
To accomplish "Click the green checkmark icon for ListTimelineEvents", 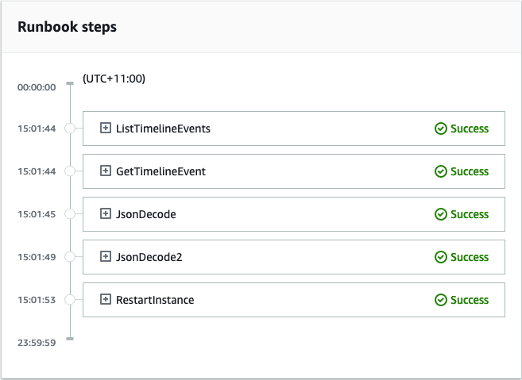I will click(x=441, y=129).
